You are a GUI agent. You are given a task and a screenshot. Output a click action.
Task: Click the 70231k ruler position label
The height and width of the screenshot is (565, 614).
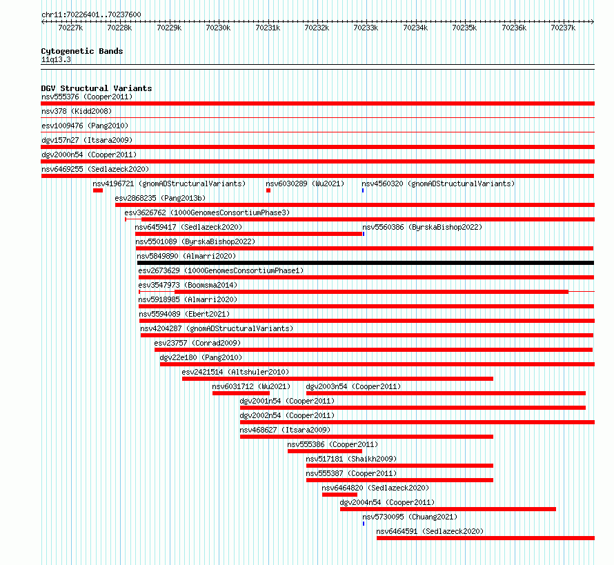268,28
